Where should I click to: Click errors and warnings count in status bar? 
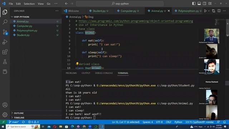(x=33, y=122)
